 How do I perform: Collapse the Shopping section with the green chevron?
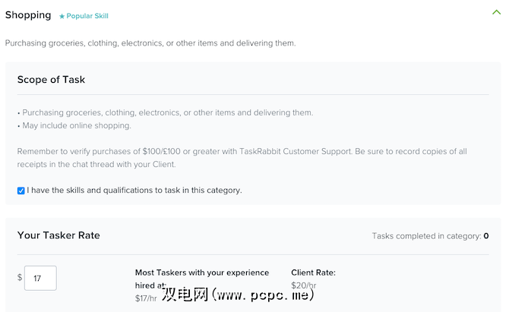pos(496,12)
